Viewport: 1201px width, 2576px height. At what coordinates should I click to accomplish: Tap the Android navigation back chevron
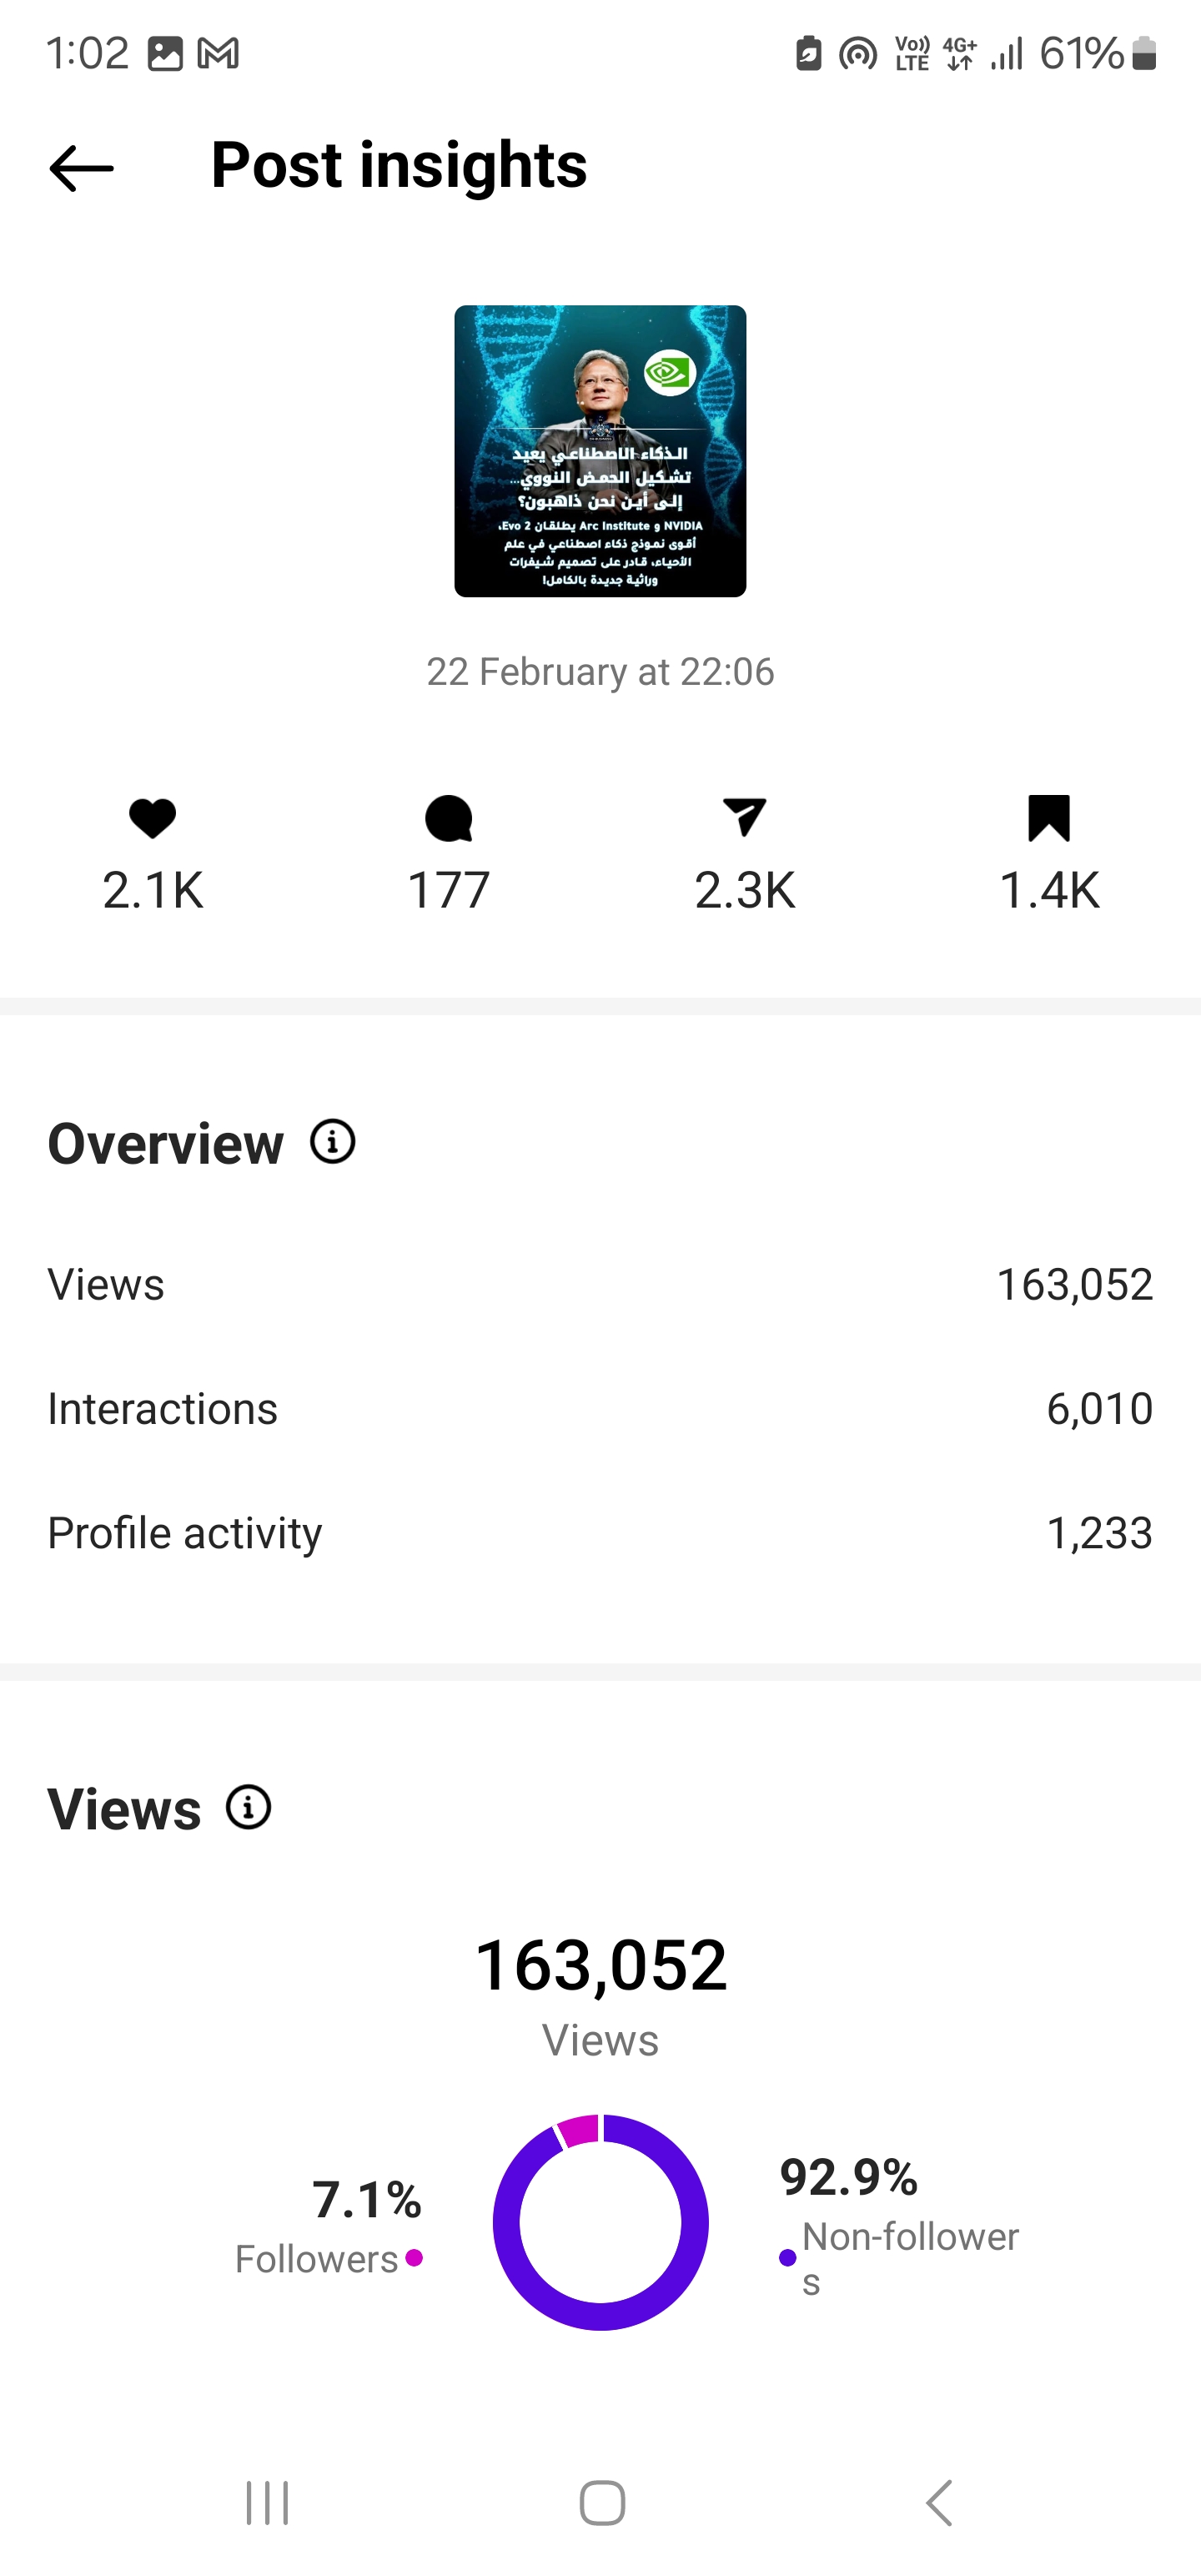[938, 2503]
